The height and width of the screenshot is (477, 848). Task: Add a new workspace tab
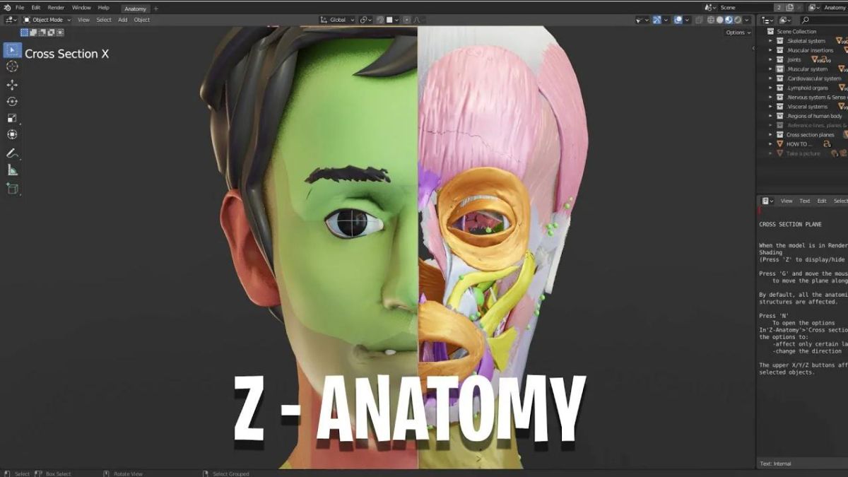tap(156, 8)
